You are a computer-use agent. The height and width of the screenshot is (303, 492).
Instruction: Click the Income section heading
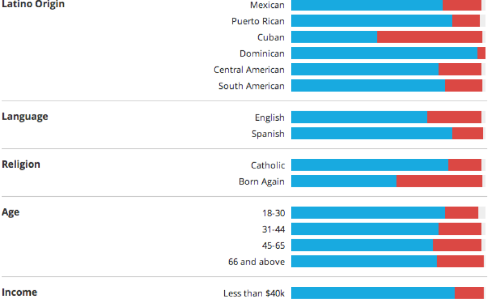(20, 292)
